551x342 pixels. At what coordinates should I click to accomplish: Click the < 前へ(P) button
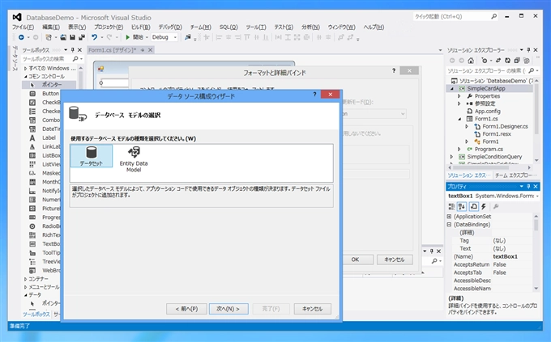tap(186, 309)
